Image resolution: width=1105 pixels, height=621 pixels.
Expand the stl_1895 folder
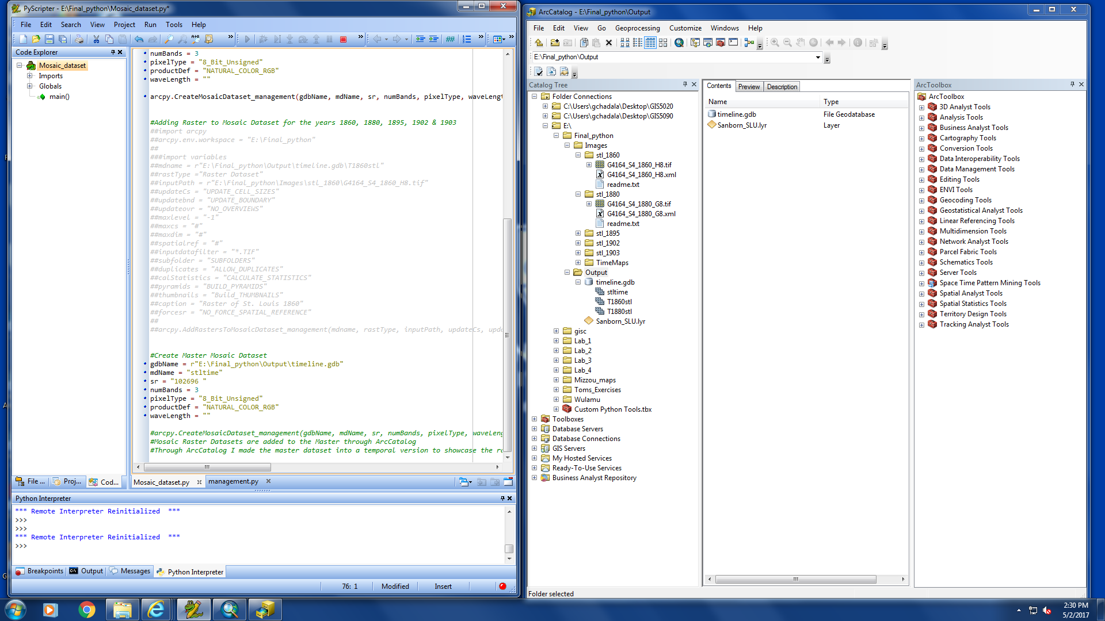(578, 233)
